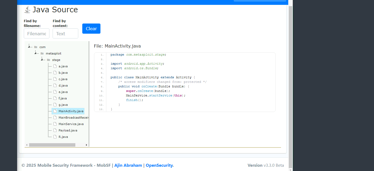Collapse the metasploit tree node arrow
The height and width of the screenshot is (171, 374).
point(35,53)
